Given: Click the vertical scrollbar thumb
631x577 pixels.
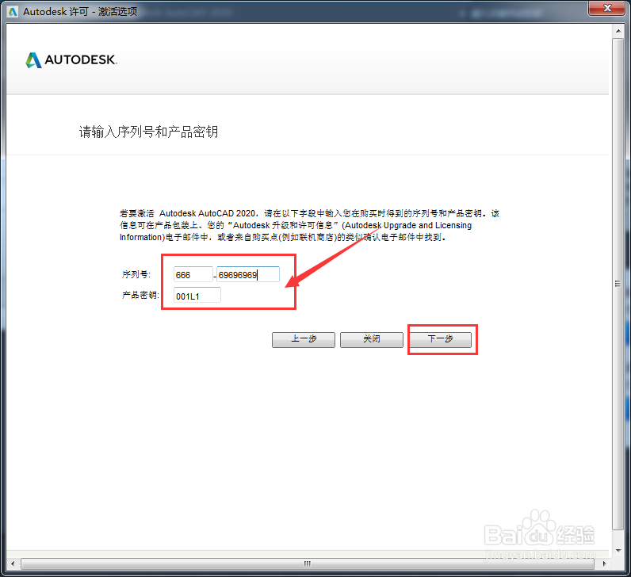Looking at the screenshot, I should click(x=618, y=284).
